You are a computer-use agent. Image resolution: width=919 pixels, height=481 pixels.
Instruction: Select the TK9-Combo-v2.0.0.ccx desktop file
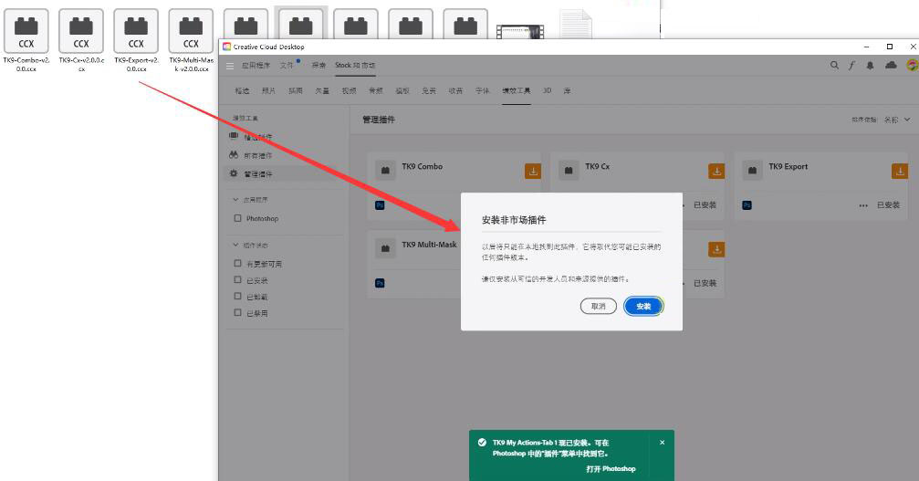[26, 40]
